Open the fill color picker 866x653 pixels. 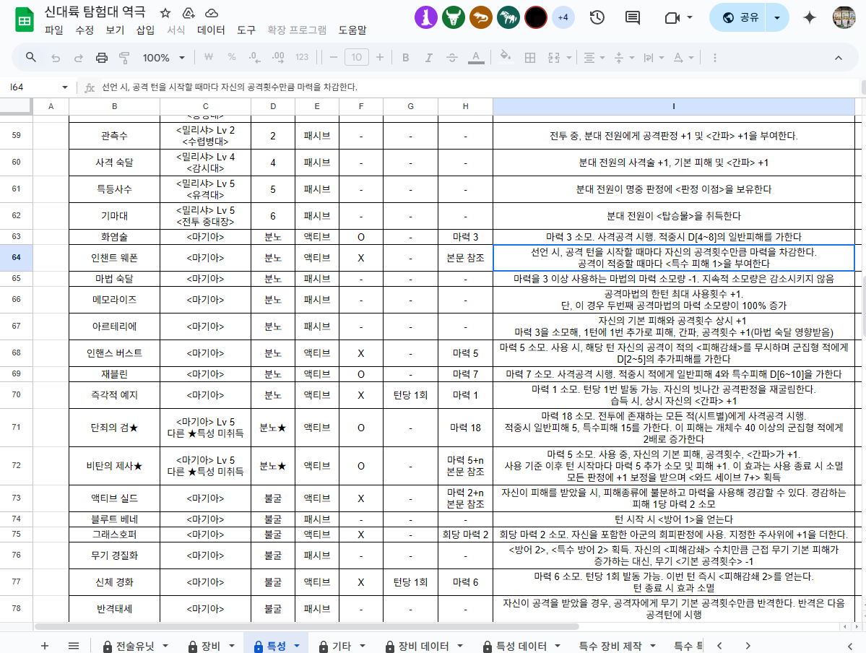[x=506, y=58]
